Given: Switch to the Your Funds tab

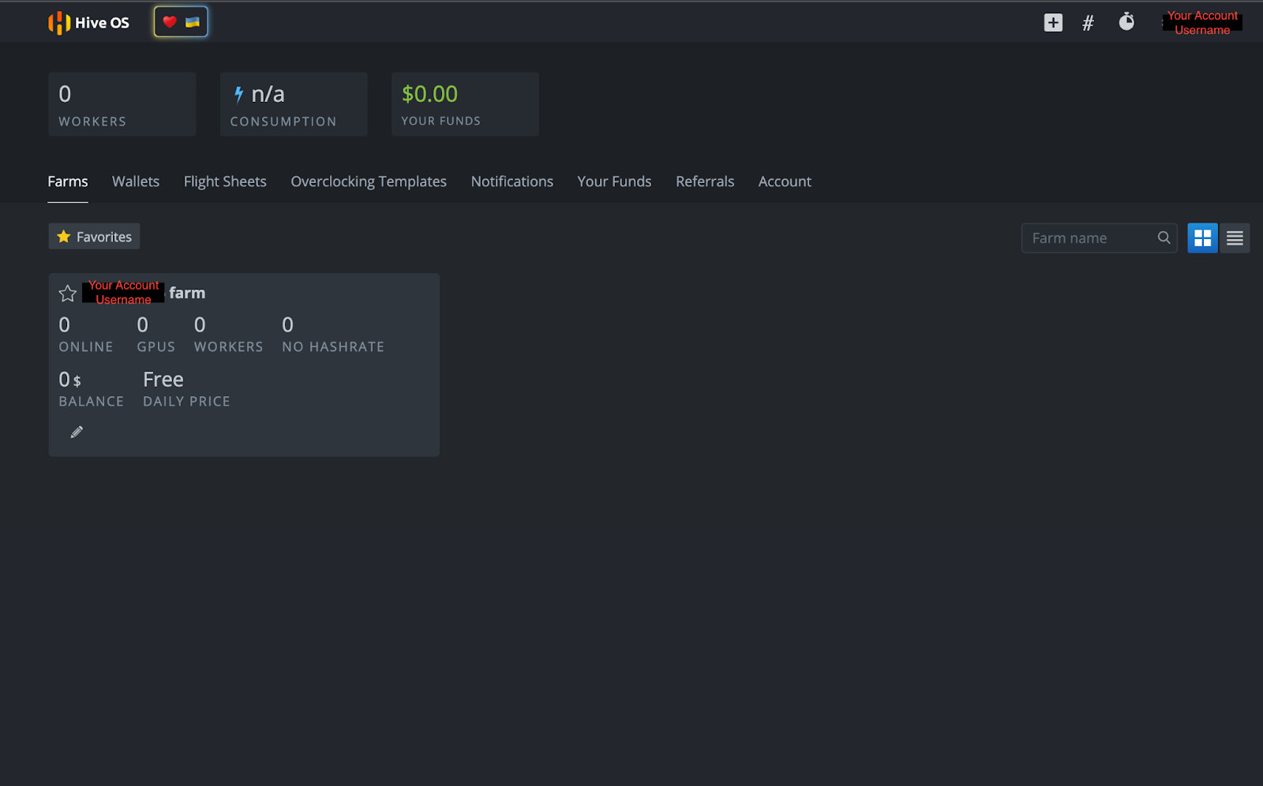Looking at the screenshot, I should [614, 182].
